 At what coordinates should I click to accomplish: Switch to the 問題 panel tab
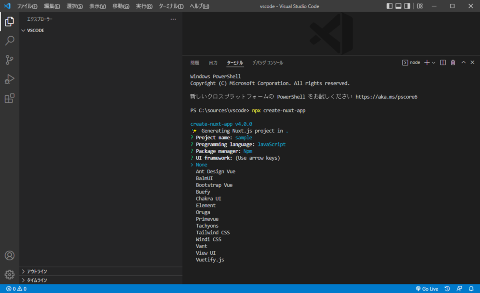(x=195, y=63)
